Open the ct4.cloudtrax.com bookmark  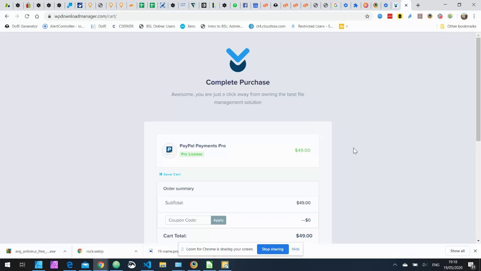tap(267, 26)
